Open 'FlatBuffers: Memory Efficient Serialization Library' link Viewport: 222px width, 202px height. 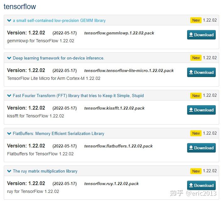click(x=58, y=133)
